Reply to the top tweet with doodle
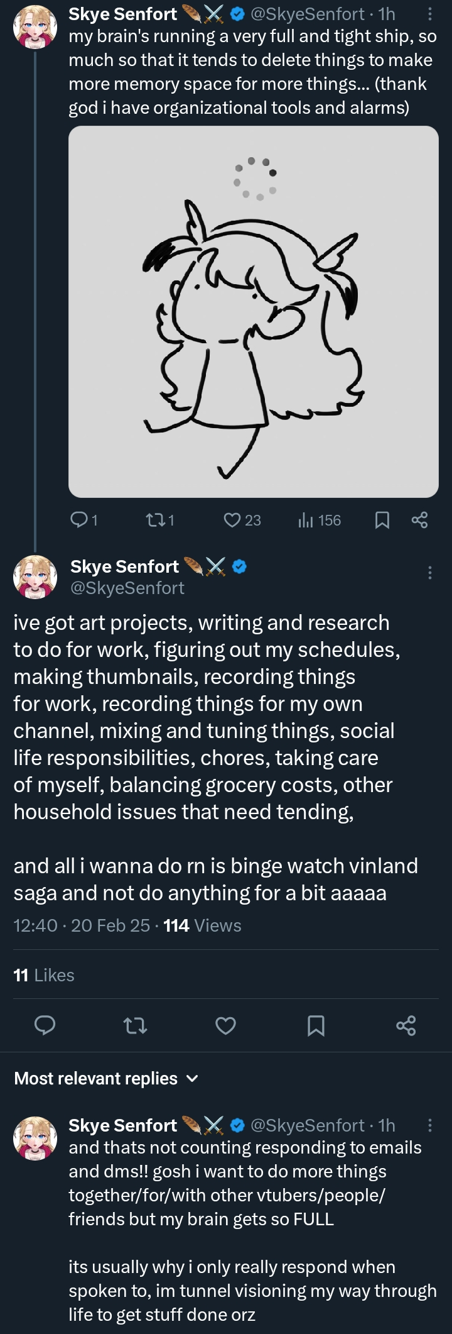The width and height of the screenshot is (452, 1334). pyautogui.click(x=79, y=520)
